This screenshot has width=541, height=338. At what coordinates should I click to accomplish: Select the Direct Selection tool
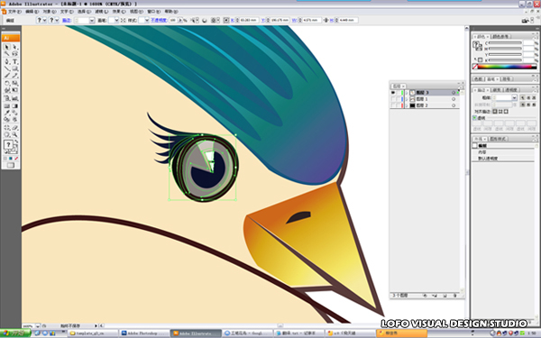pyautogui.click(x=14, y=47)
